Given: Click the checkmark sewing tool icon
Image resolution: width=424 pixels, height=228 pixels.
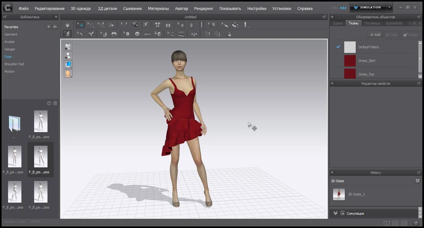Looking at the screenshot, I should tap(91, 34).
